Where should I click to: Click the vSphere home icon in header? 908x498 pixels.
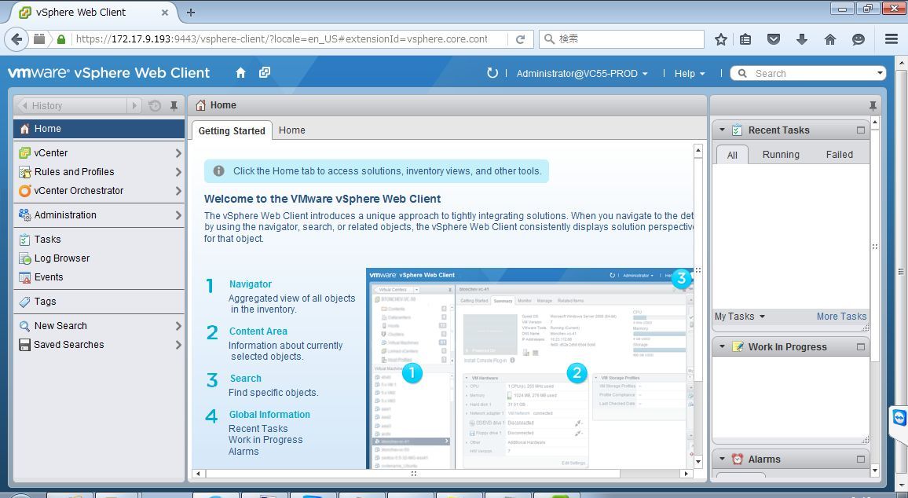pos(240,73)
